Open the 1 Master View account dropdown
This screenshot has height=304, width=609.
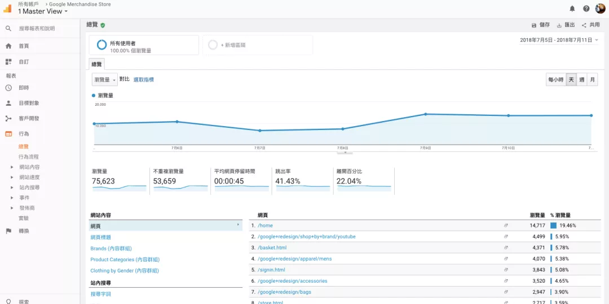pos(43,11)
